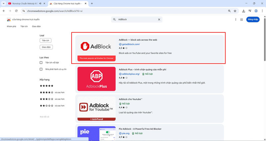The width and height of the screenshot is (266, 141).
Task: Filter by Tiện ích type chip
Action: tap(46, 40)
